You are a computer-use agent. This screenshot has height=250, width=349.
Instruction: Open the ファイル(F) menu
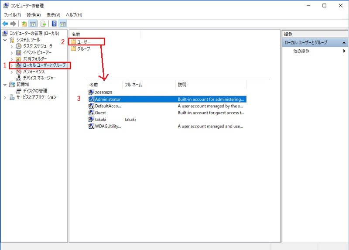(x=13, y=15)
